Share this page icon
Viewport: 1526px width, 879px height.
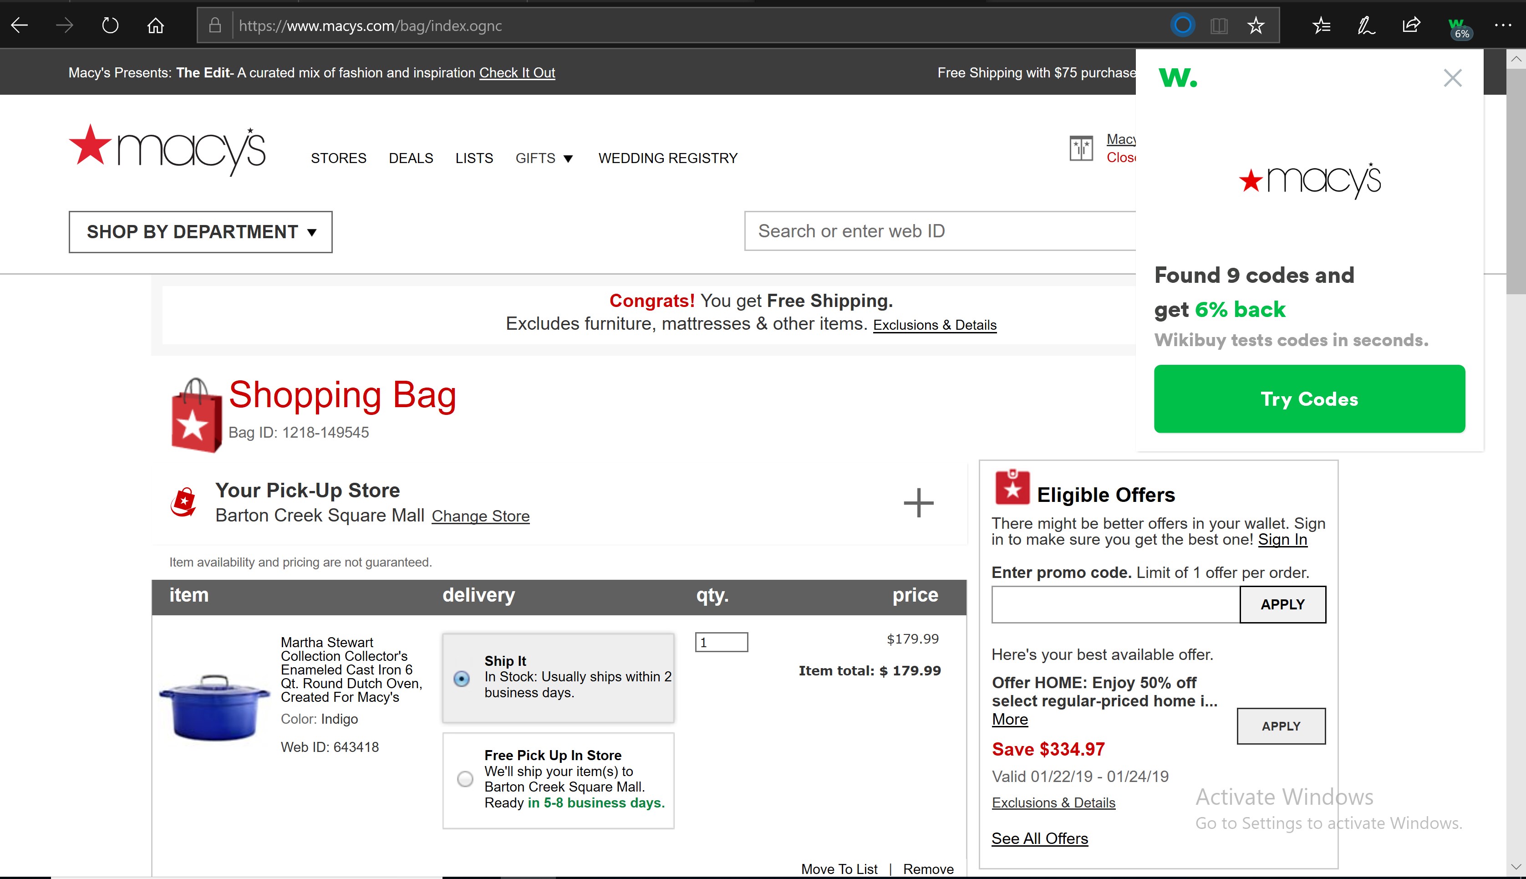pyautogui.click(x=1411, y=26)
